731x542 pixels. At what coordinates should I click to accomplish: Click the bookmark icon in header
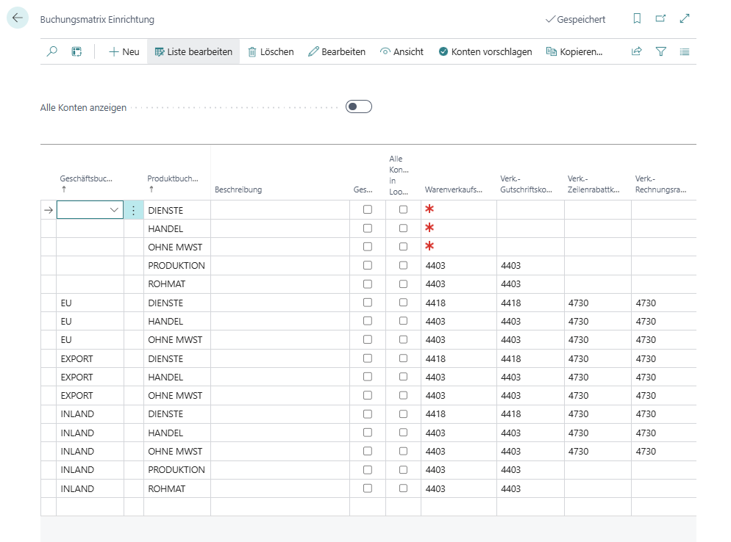pos(637,19)
